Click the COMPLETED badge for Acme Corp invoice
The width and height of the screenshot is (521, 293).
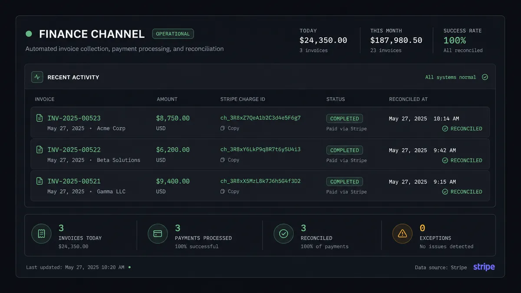[345, 119]
